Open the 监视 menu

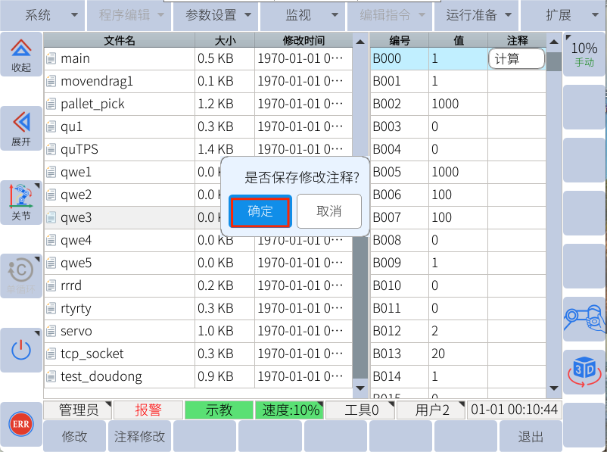(x=303, y=15)
